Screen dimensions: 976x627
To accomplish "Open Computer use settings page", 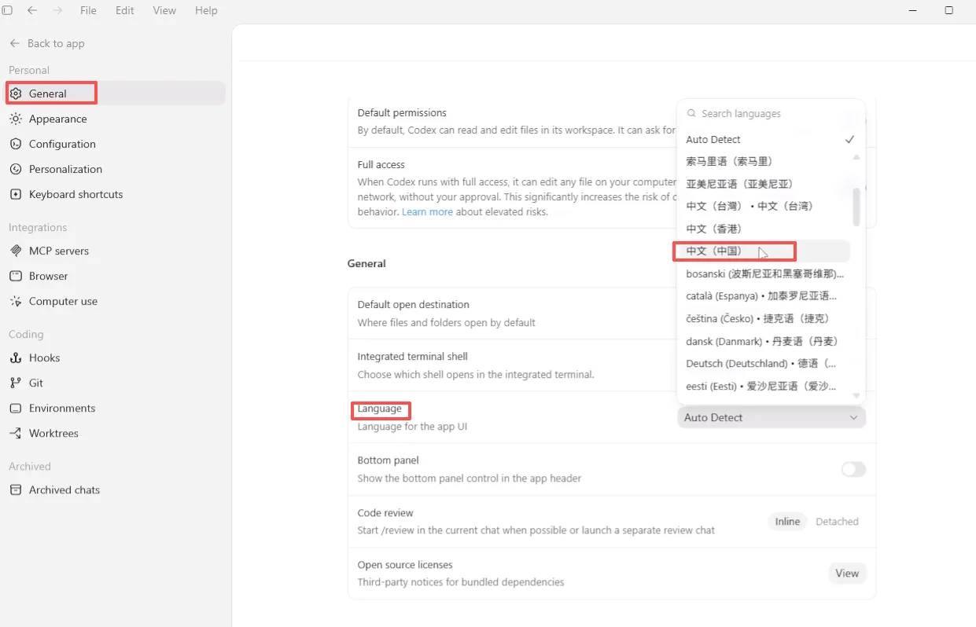I will [x=115, y=301].
